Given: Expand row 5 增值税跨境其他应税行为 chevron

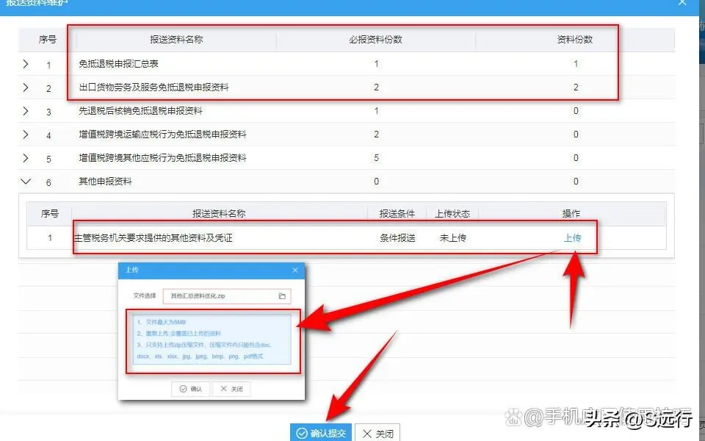Looking at the screenshot, I should pyautogui.click(x=26, y=158).
